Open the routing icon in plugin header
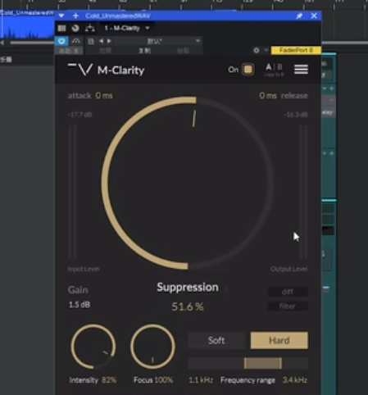368x395 pixels. click(90, 28)
